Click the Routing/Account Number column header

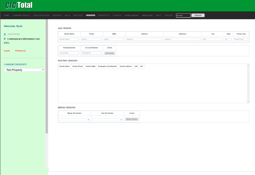[x=108, y=66]
